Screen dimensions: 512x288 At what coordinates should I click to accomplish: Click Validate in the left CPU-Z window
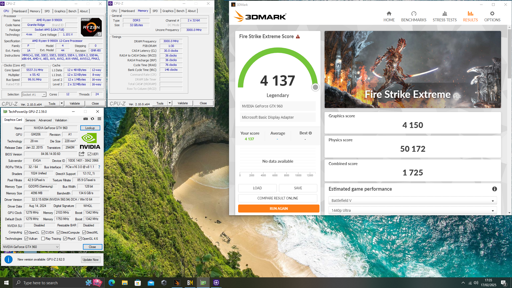pyautogui.click(x=75, y=103)
